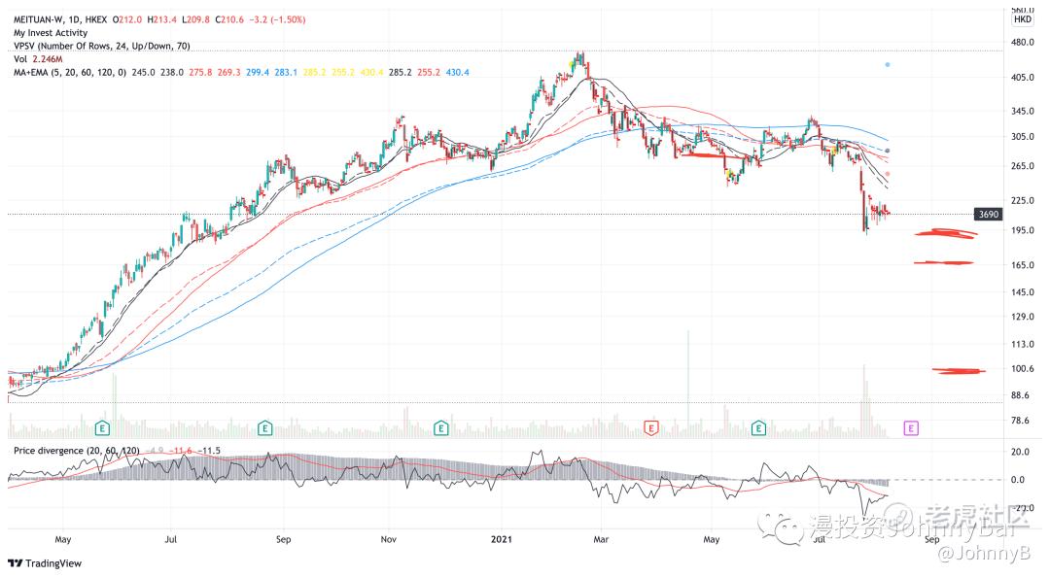This screenshot has width=1050, height=577.
Task: Click the 113.0 price axis label
Action: [1023, 344]
